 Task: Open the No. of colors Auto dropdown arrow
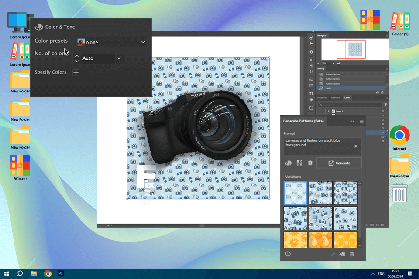(x=119, y=58)
